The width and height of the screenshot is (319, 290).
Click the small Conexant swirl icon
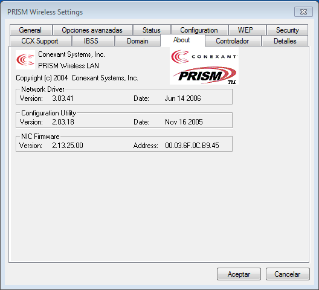[25, 60]
